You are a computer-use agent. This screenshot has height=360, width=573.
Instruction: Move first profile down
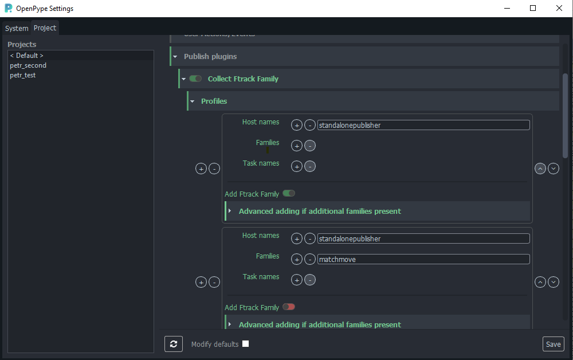pyautogui.click(x=554, y=169)
